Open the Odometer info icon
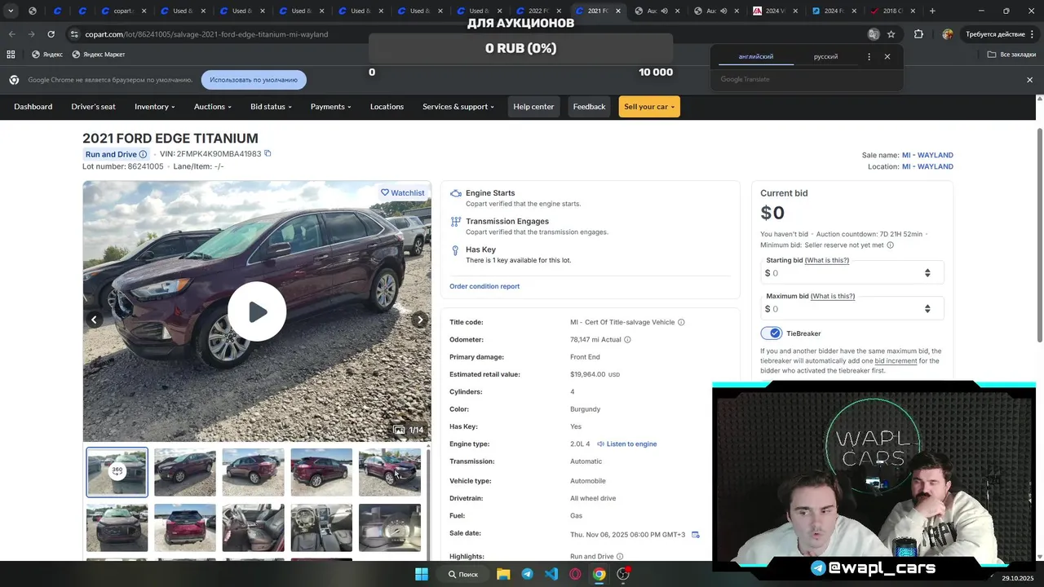The width and height of the screenshot is (1044, 587). [627, 340]
